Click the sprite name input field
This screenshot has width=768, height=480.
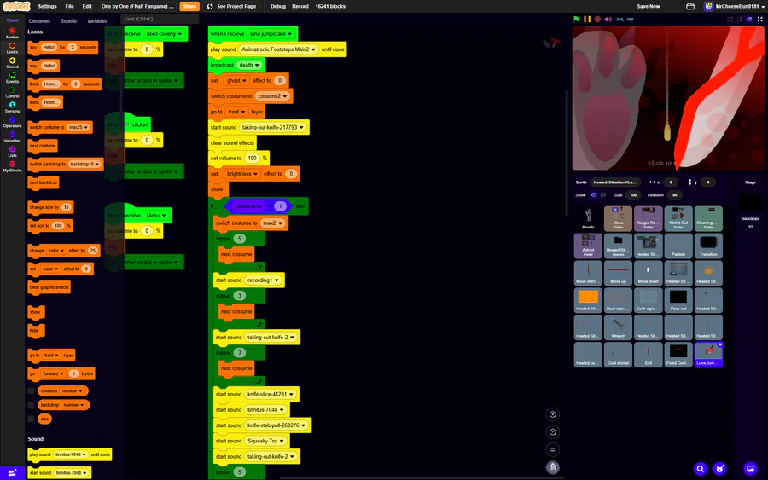click(615, 182)
